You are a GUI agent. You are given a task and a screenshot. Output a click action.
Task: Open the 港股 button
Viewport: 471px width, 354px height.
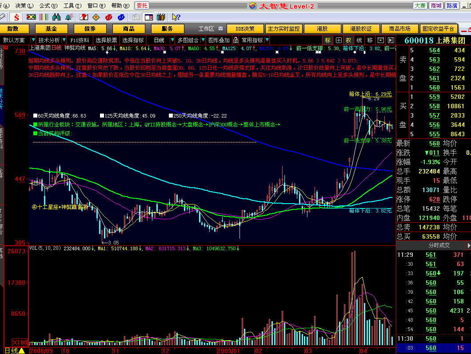(x=322, y=29)
